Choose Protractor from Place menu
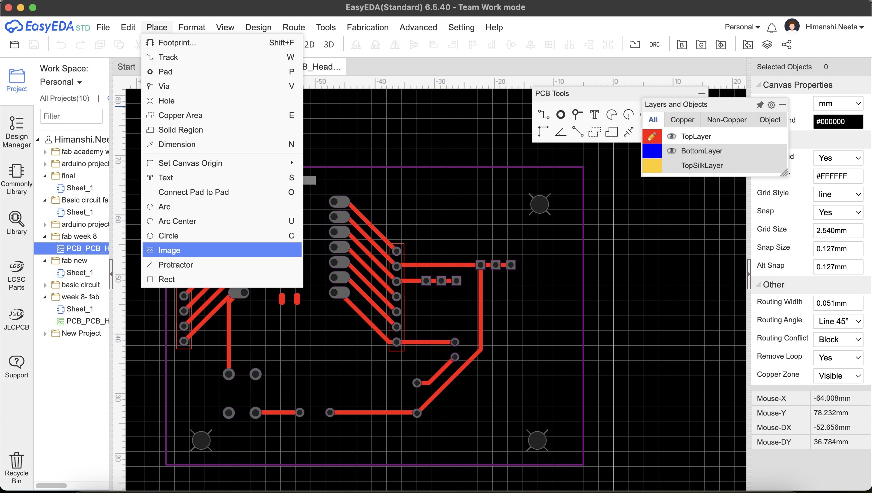Screen dimensions: 872x493 (x=222, y=265)
